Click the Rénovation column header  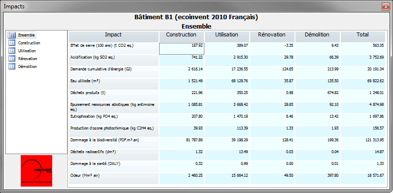pos(272,36)
